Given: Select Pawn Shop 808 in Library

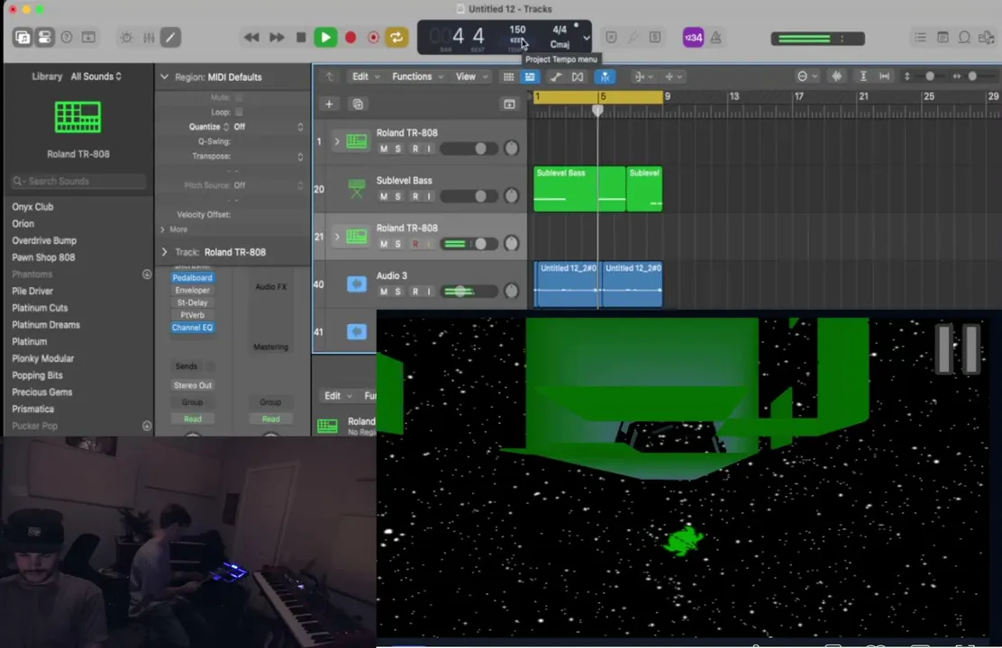Looking at the screenshot, I should [x=43, y=257].
